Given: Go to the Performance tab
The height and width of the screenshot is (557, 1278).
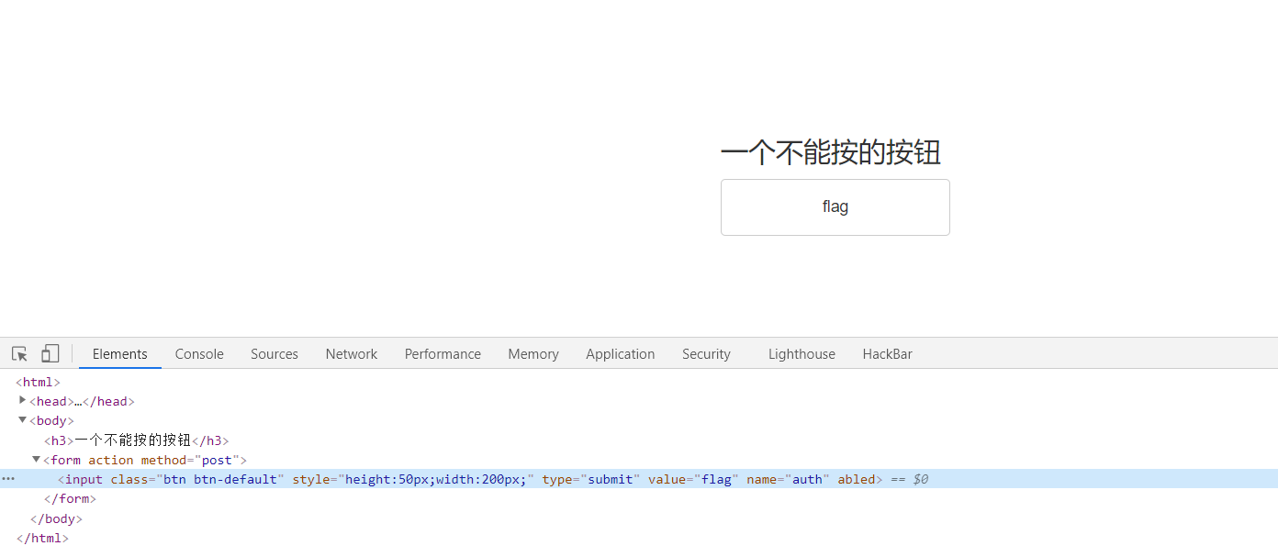Looking at the screenshot, I should click(443, 354).
